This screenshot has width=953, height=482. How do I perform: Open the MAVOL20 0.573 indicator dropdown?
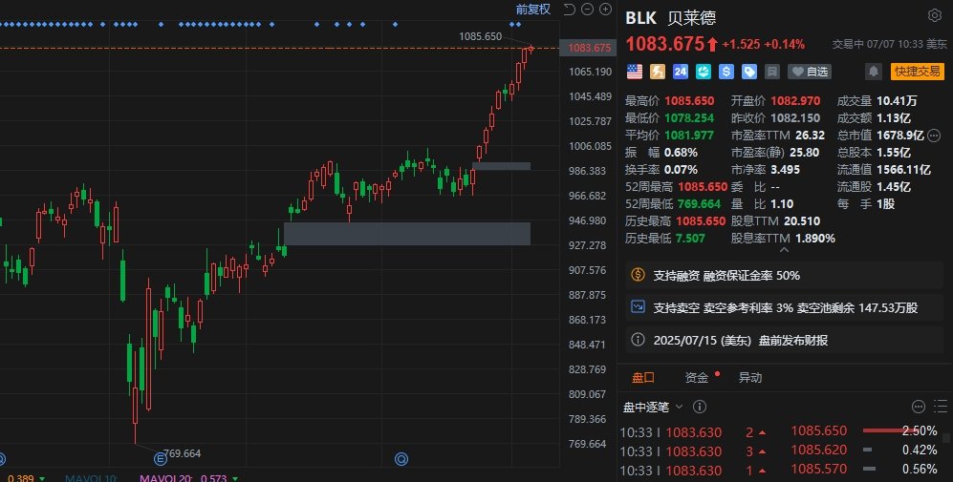coord(235,479)
